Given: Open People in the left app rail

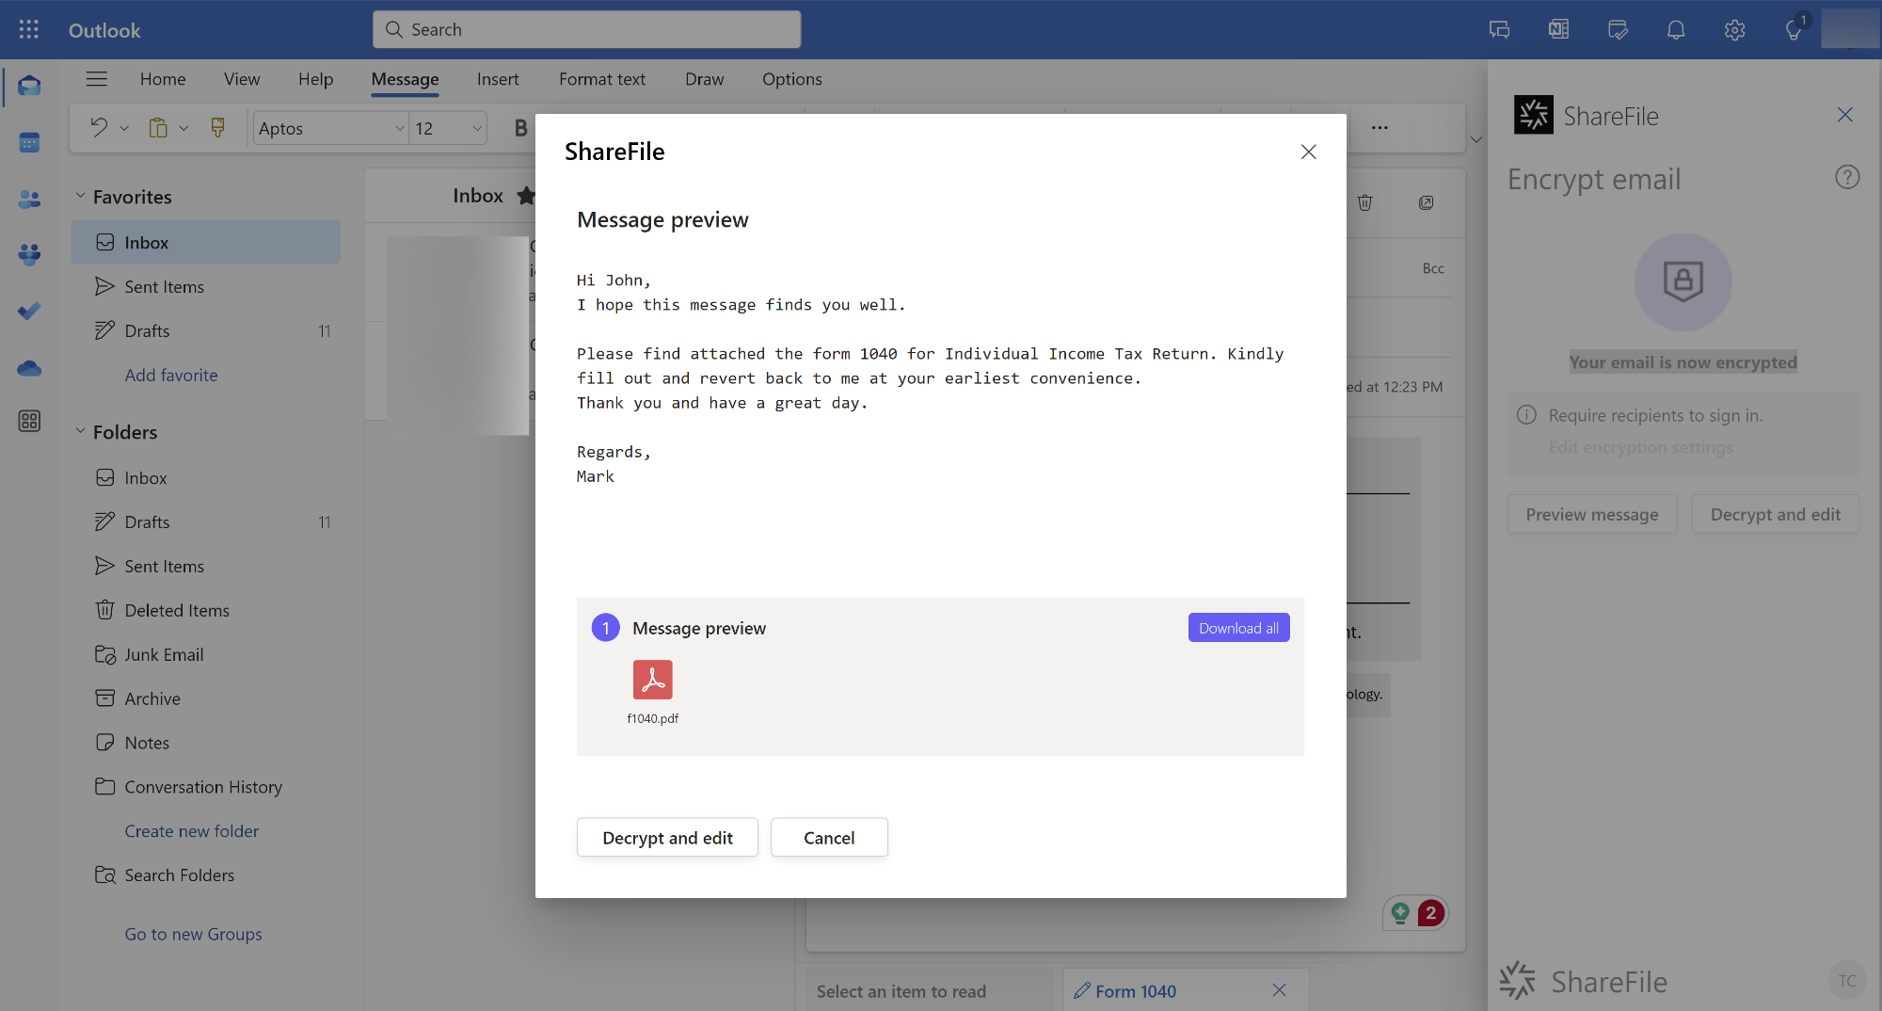Looking at the screenshot, I should [29, 199].
